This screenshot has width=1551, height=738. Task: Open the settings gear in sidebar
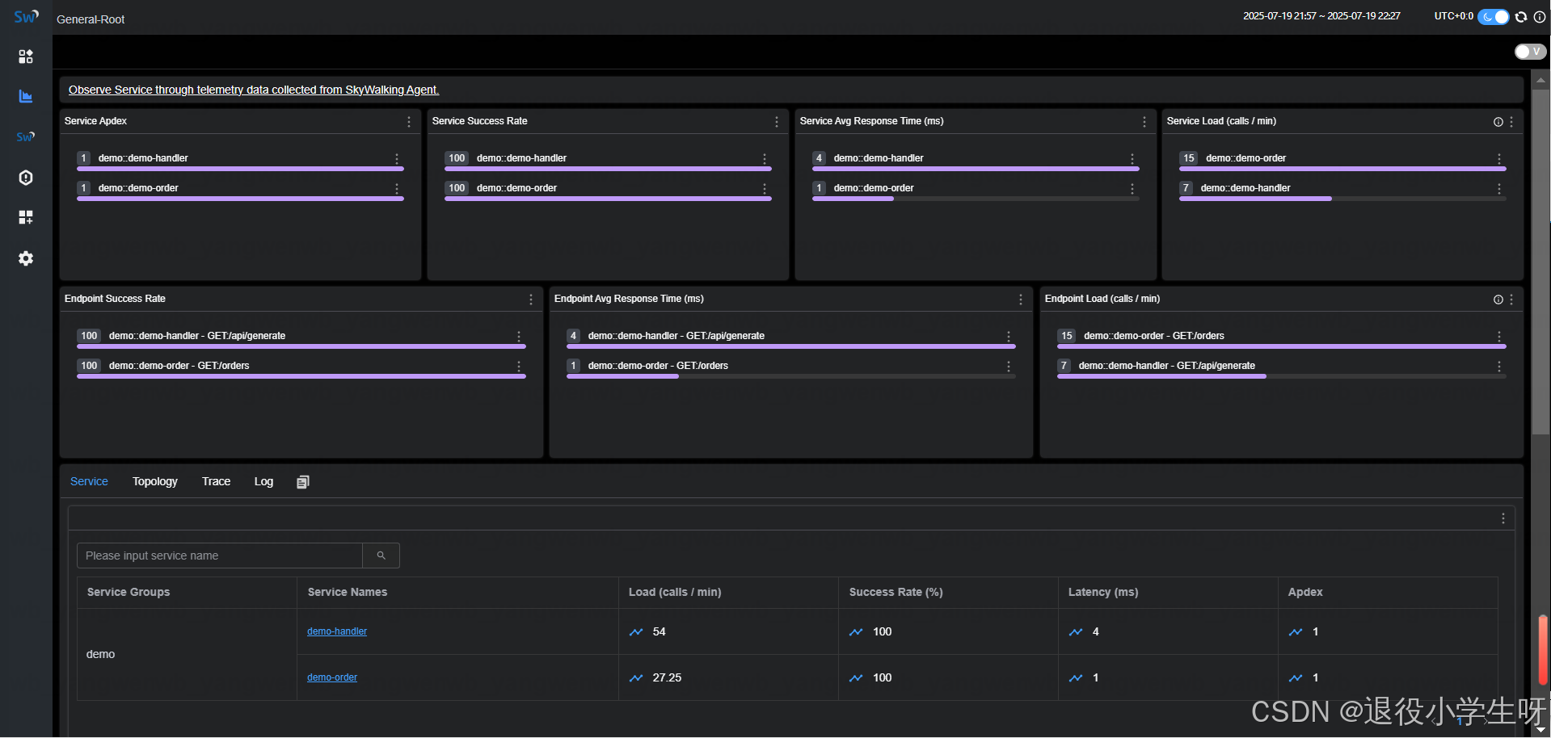pos(26,258)
